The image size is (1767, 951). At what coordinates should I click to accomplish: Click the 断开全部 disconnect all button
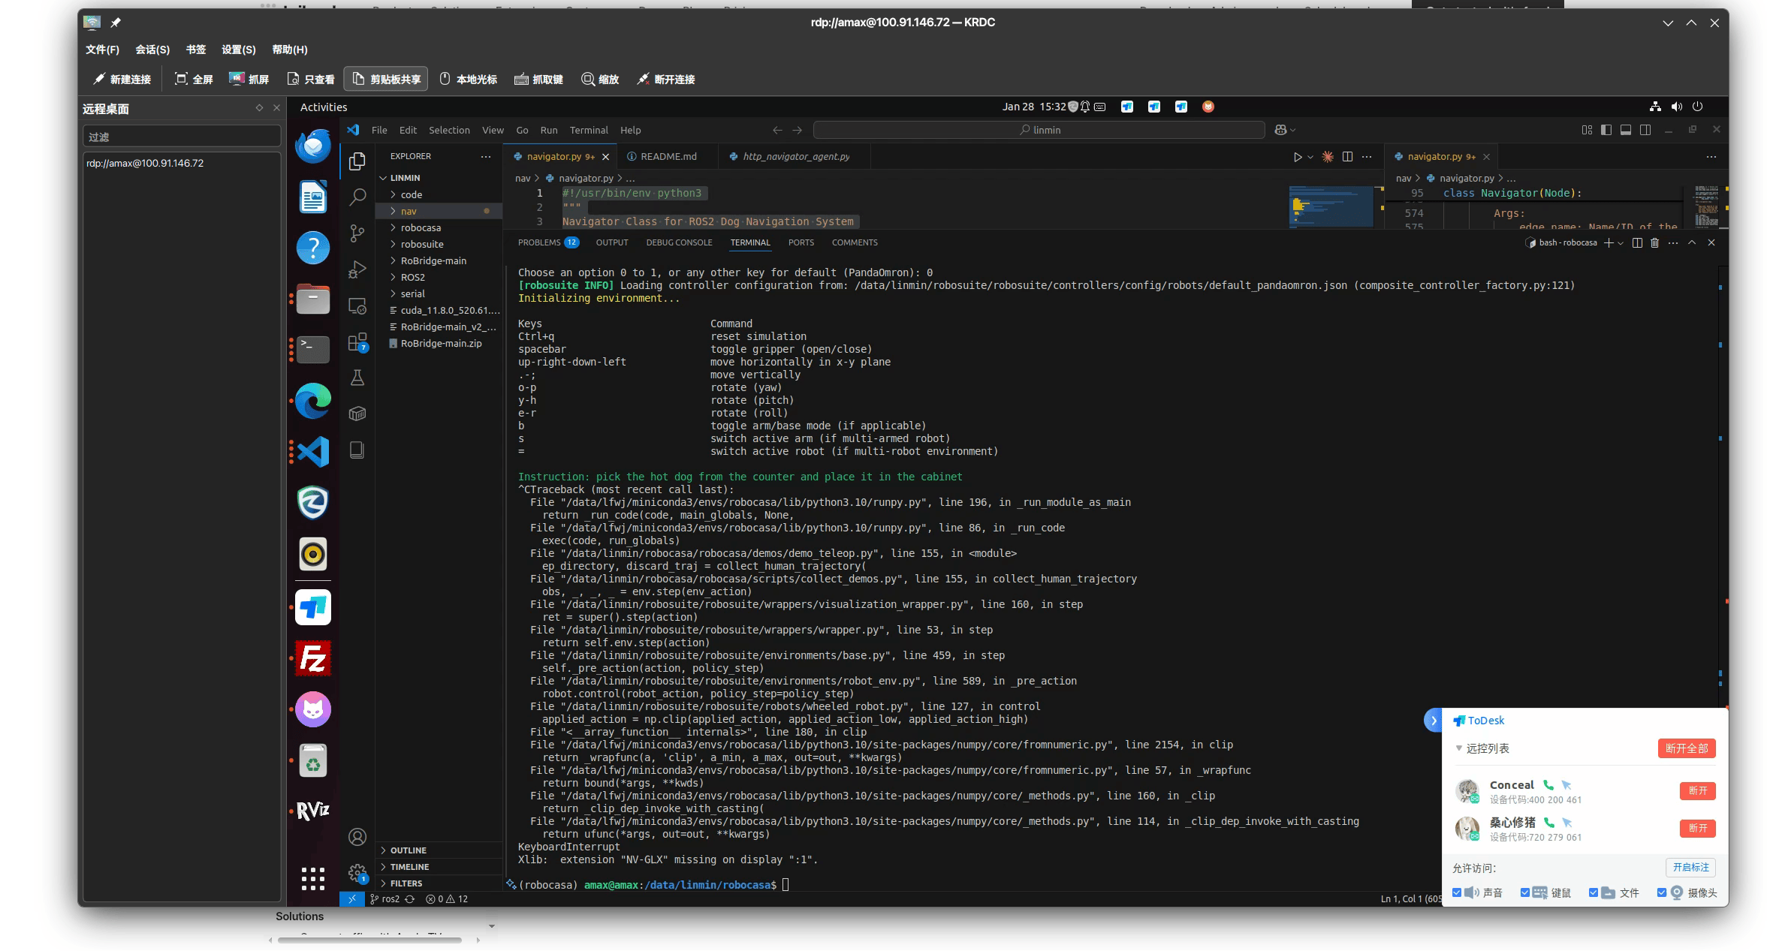(1686, 748)
